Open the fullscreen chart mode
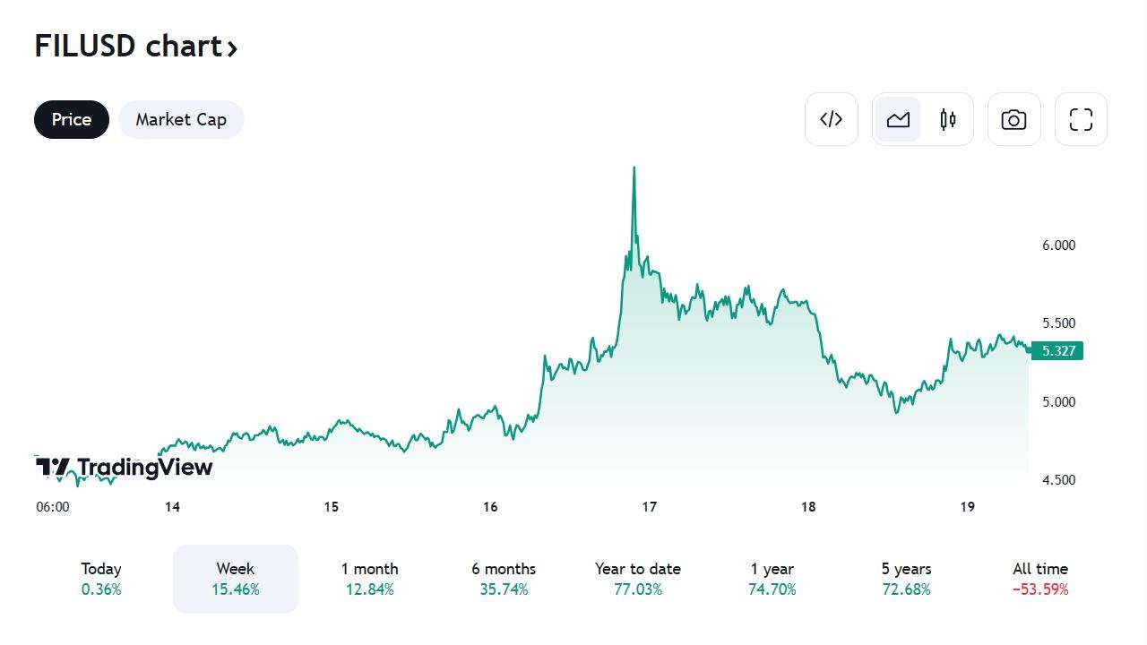Image resolution: width=1147 pixels, height=645 pixels. [x=1081, y=119]
